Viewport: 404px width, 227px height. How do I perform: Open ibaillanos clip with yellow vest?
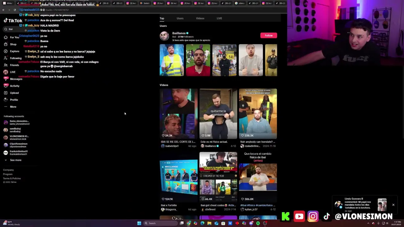(172, 60)
